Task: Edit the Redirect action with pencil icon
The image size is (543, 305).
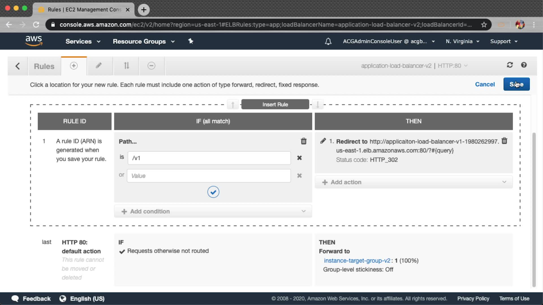Action: pyautogui.click(x=323, y=141)
